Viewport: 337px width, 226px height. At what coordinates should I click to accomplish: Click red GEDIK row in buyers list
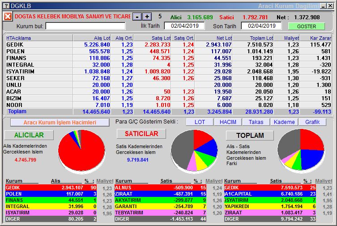point(51,188)
